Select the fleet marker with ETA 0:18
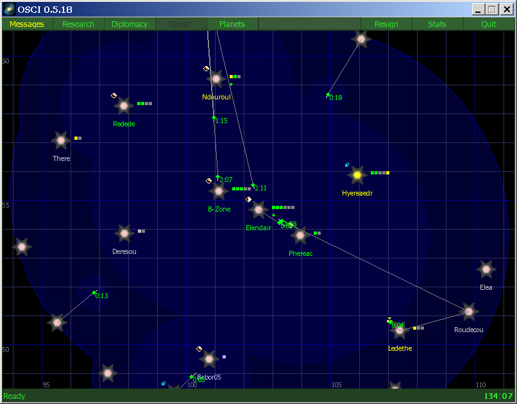Image resolution: width=517 pixels, height=404 pixels. [328, 95]
